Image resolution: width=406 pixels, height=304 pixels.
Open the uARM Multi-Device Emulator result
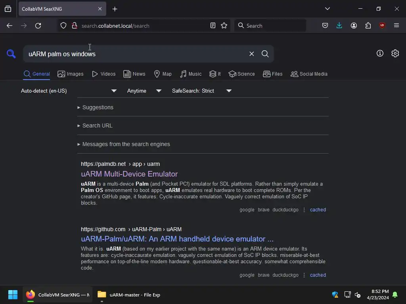(129, 174)
